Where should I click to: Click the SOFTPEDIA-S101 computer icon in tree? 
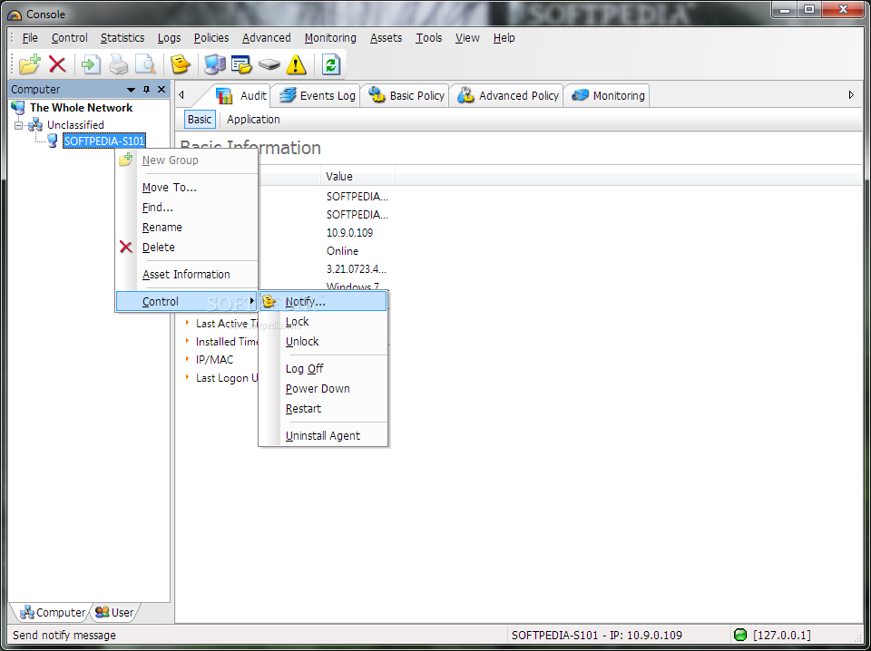pyautogui.click(x=53, y=141)
